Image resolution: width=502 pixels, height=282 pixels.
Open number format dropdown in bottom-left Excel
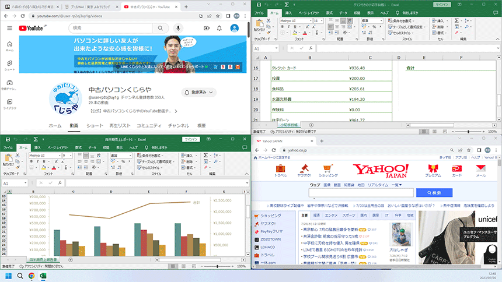click(x=130, y=156)
